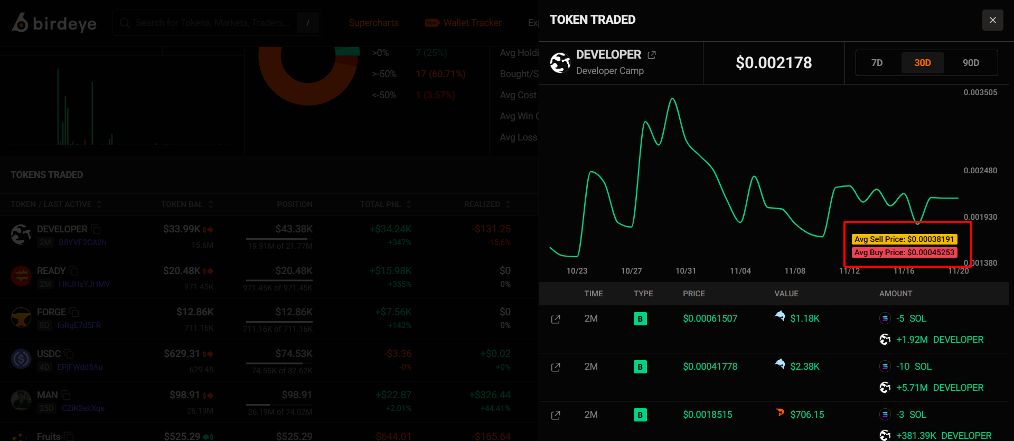Click the buy badge on $0.00041778 row
Image resolution: width=1014 pixels, height=441 pixels.
point(640,367)
